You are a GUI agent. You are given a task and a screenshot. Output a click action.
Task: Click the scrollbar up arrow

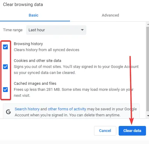[x=148, y=24]
